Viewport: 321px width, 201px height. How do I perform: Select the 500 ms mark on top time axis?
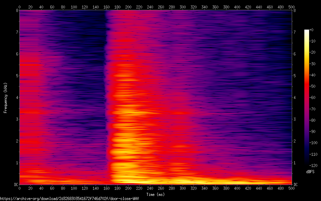coord(291,6)
